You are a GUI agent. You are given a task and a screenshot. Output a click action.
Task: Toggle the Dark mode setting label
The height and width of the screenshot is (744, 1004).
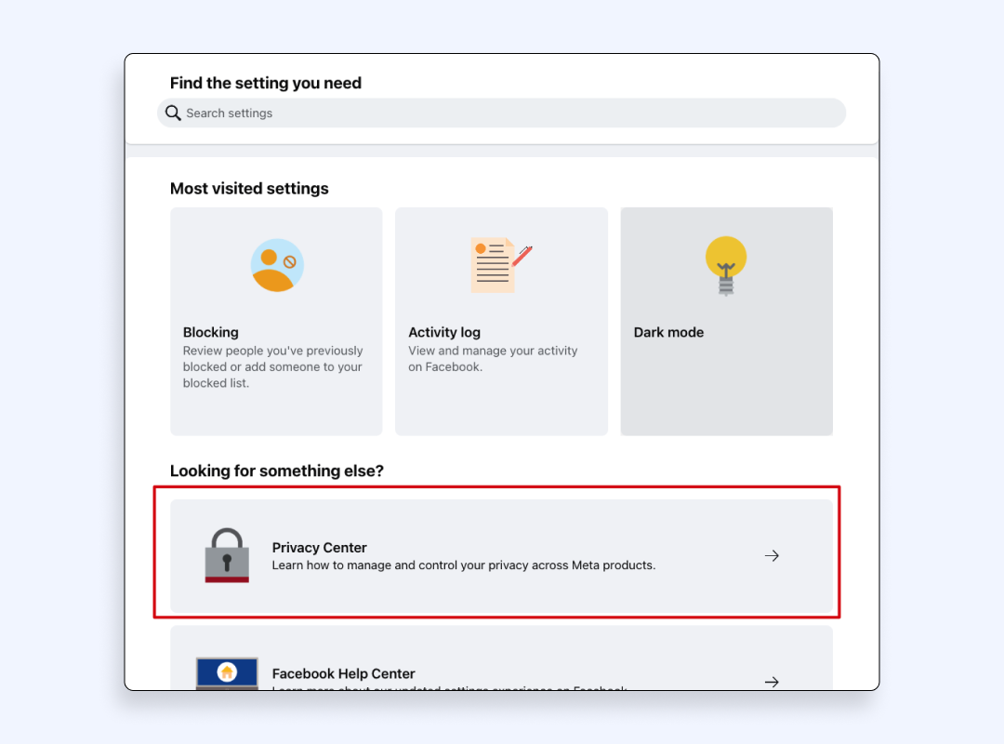(x=668, y=332)
